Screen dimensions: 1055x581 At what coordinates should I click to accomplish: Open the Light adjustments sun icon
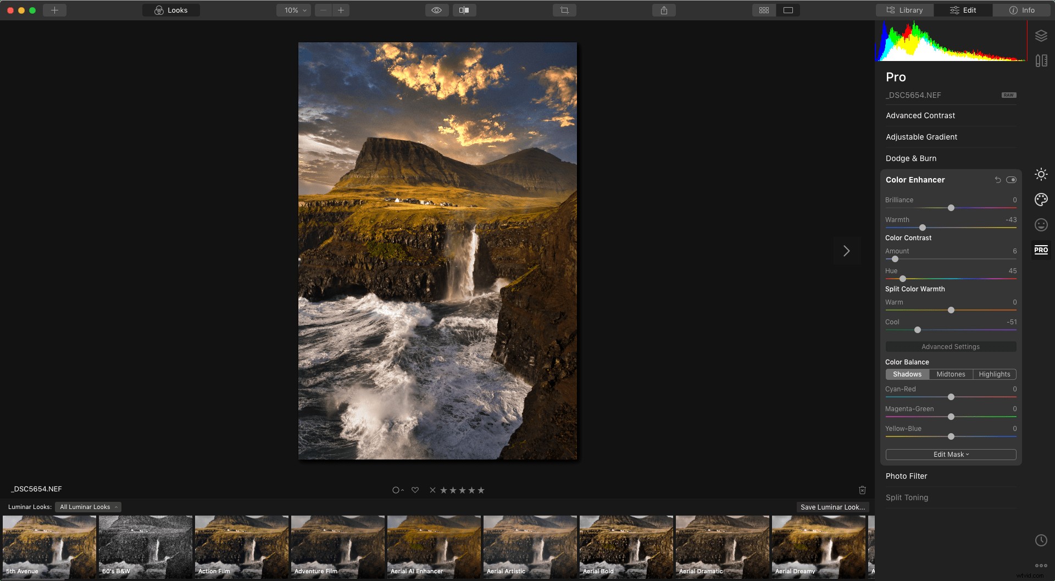pyautogui.click(x=1041, y=174)
